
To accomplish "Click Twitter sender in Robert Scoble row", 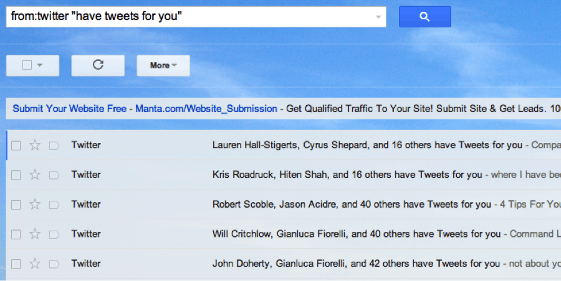I will [x=86, y=205].
